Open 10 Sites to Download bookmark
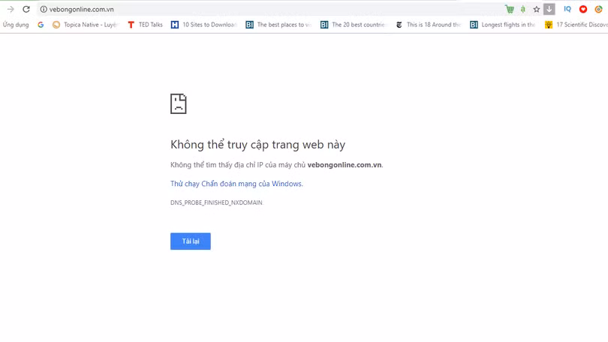 tap(204, 25)
